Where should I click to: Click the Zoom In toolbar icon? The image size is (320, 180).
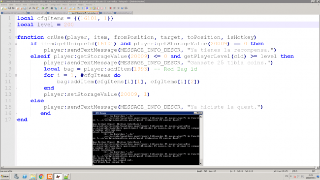pos(61,8)
